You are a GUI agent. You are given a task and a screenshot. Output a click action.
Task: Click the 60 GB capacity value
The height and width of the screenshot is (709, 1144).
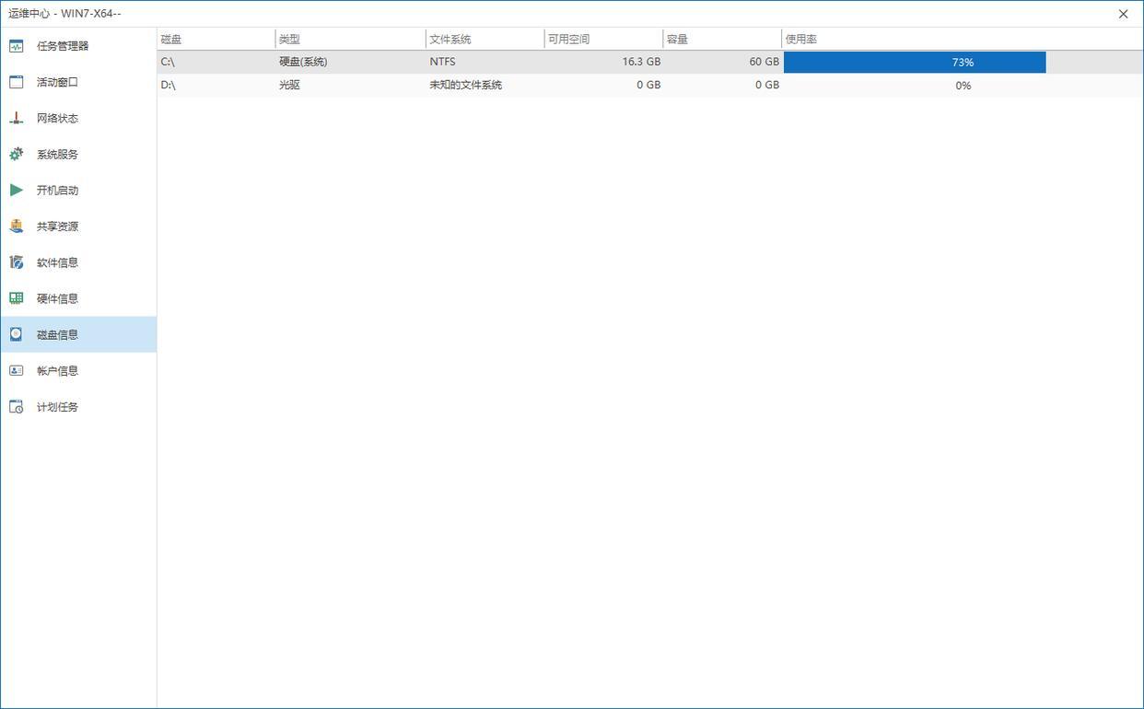764,62
